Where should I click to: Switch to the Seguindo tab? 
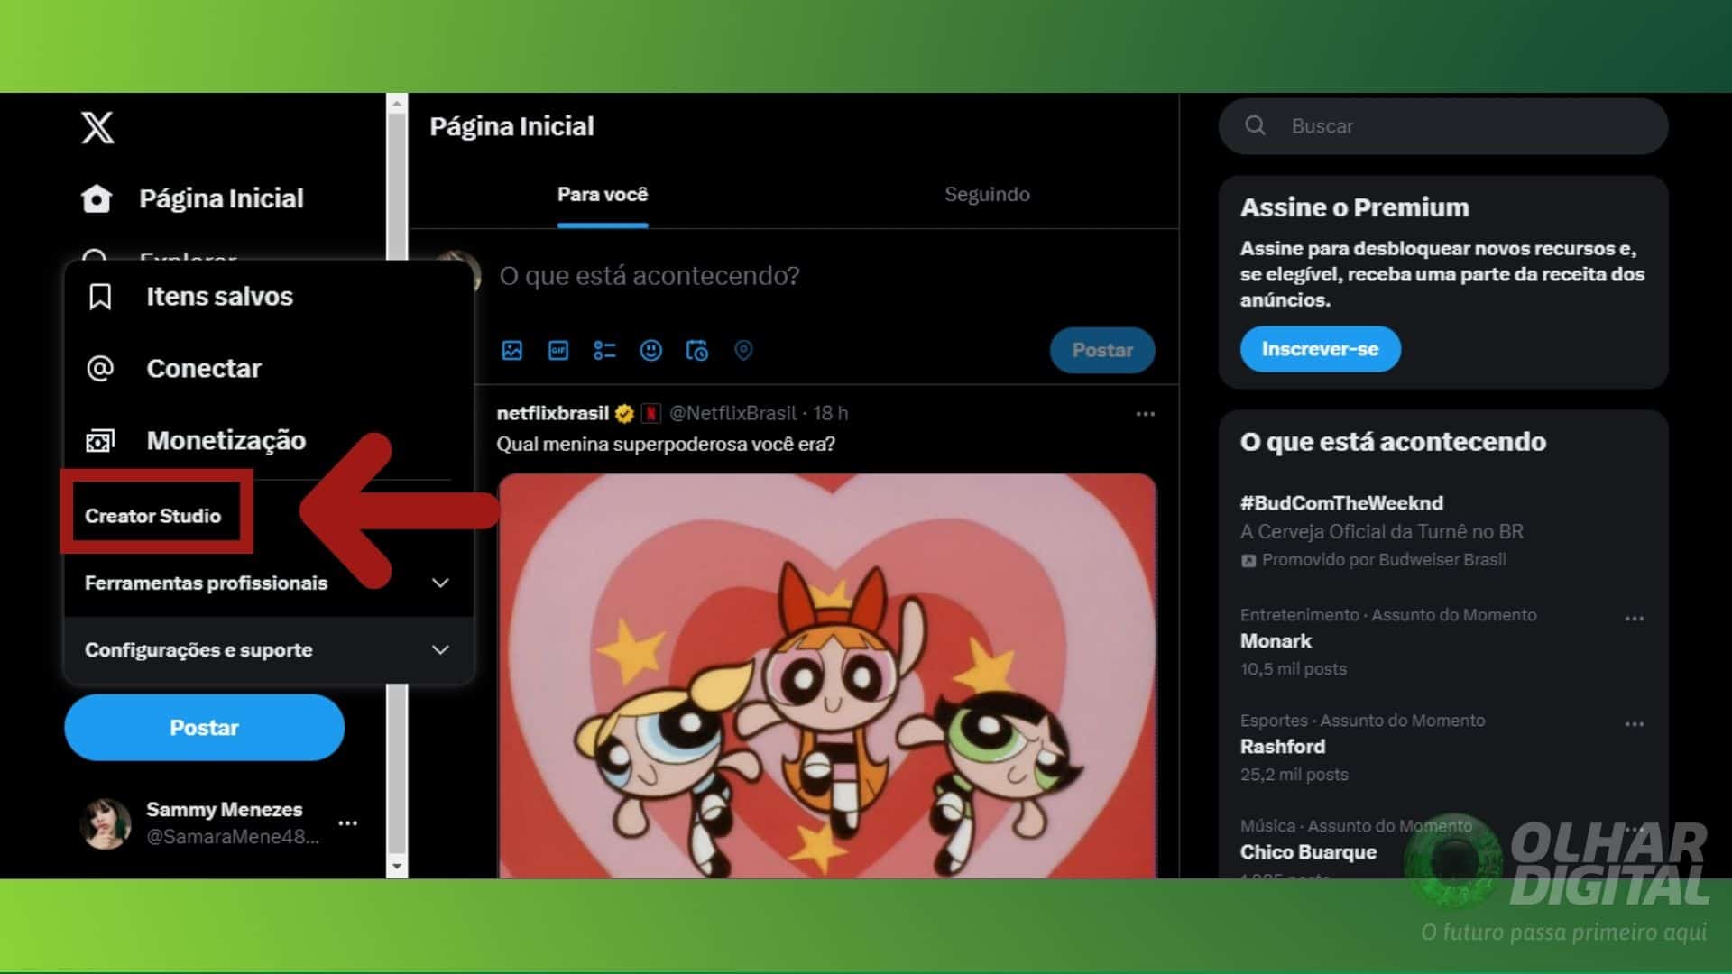coord(987,195)
